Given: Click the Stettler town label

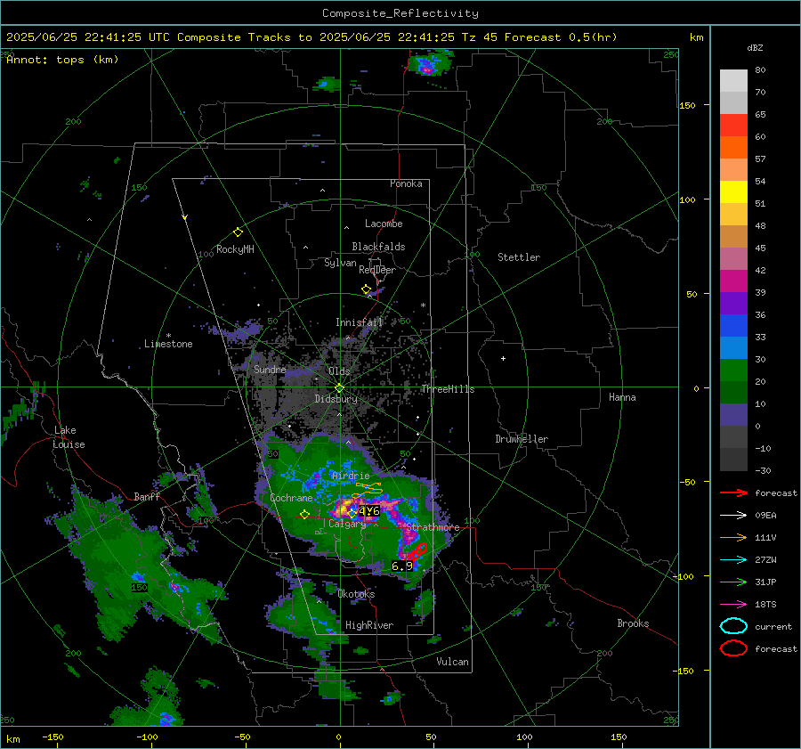Looking at the screenshot, I should [519, 257].
